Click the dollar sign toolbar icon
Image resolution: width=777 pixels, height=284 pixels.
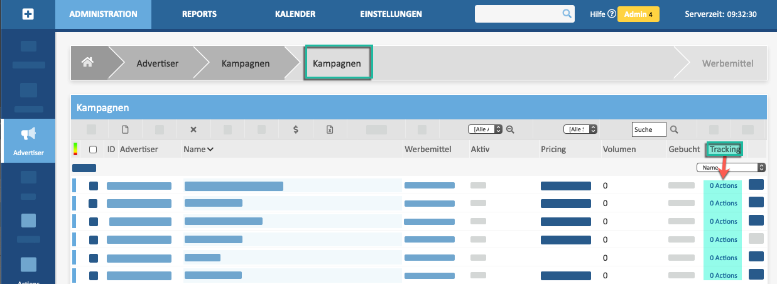tap(296, 129)
